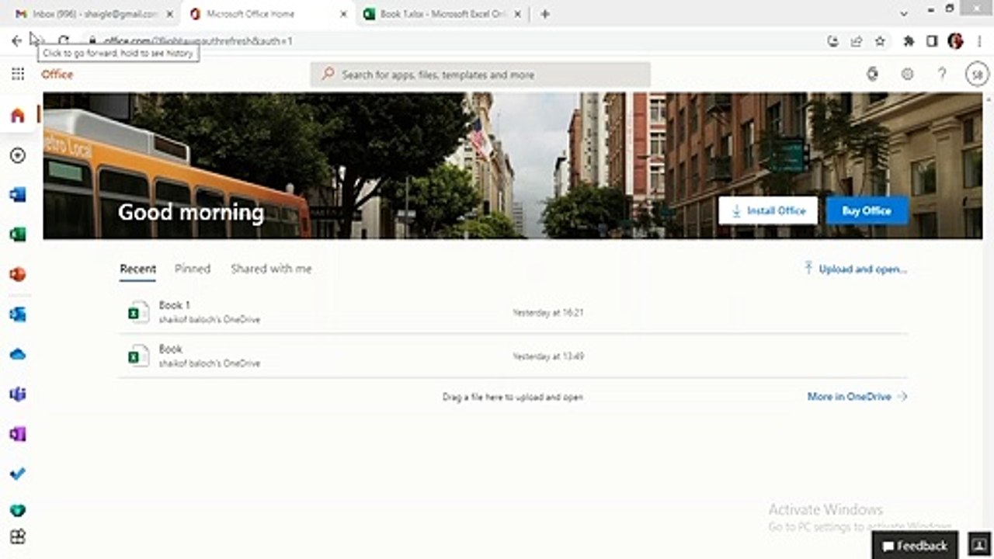Screen dimensions: 994x559
Task: Open the Office app launcher grid
Action: pyautogui.click(x=18, y=75)
